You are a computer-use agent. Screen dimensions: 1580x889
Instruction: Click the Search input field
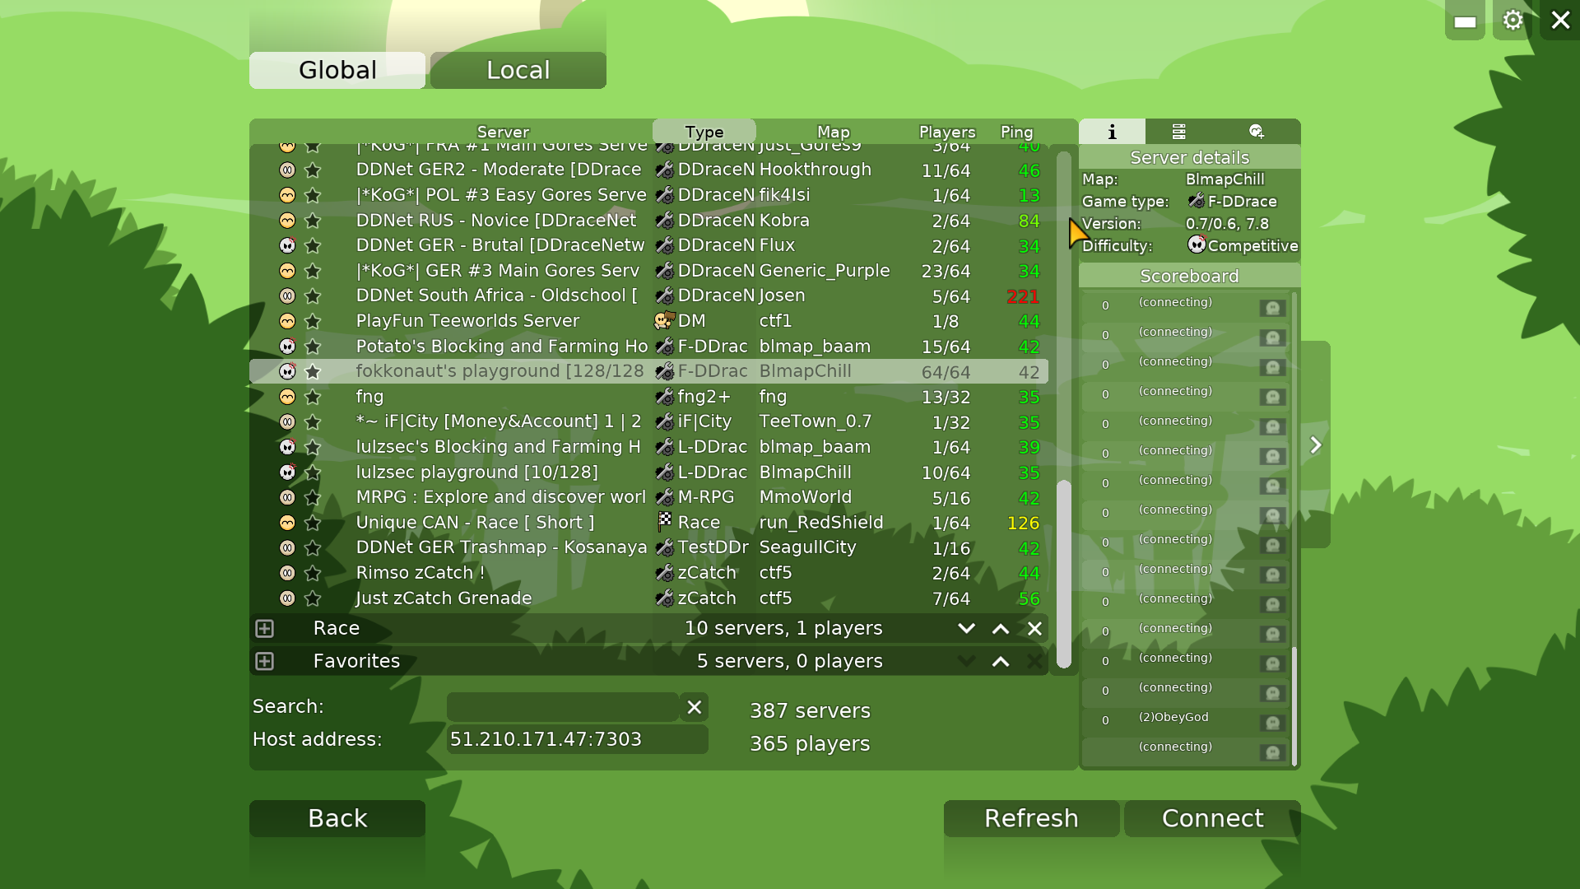pos(563,707)
